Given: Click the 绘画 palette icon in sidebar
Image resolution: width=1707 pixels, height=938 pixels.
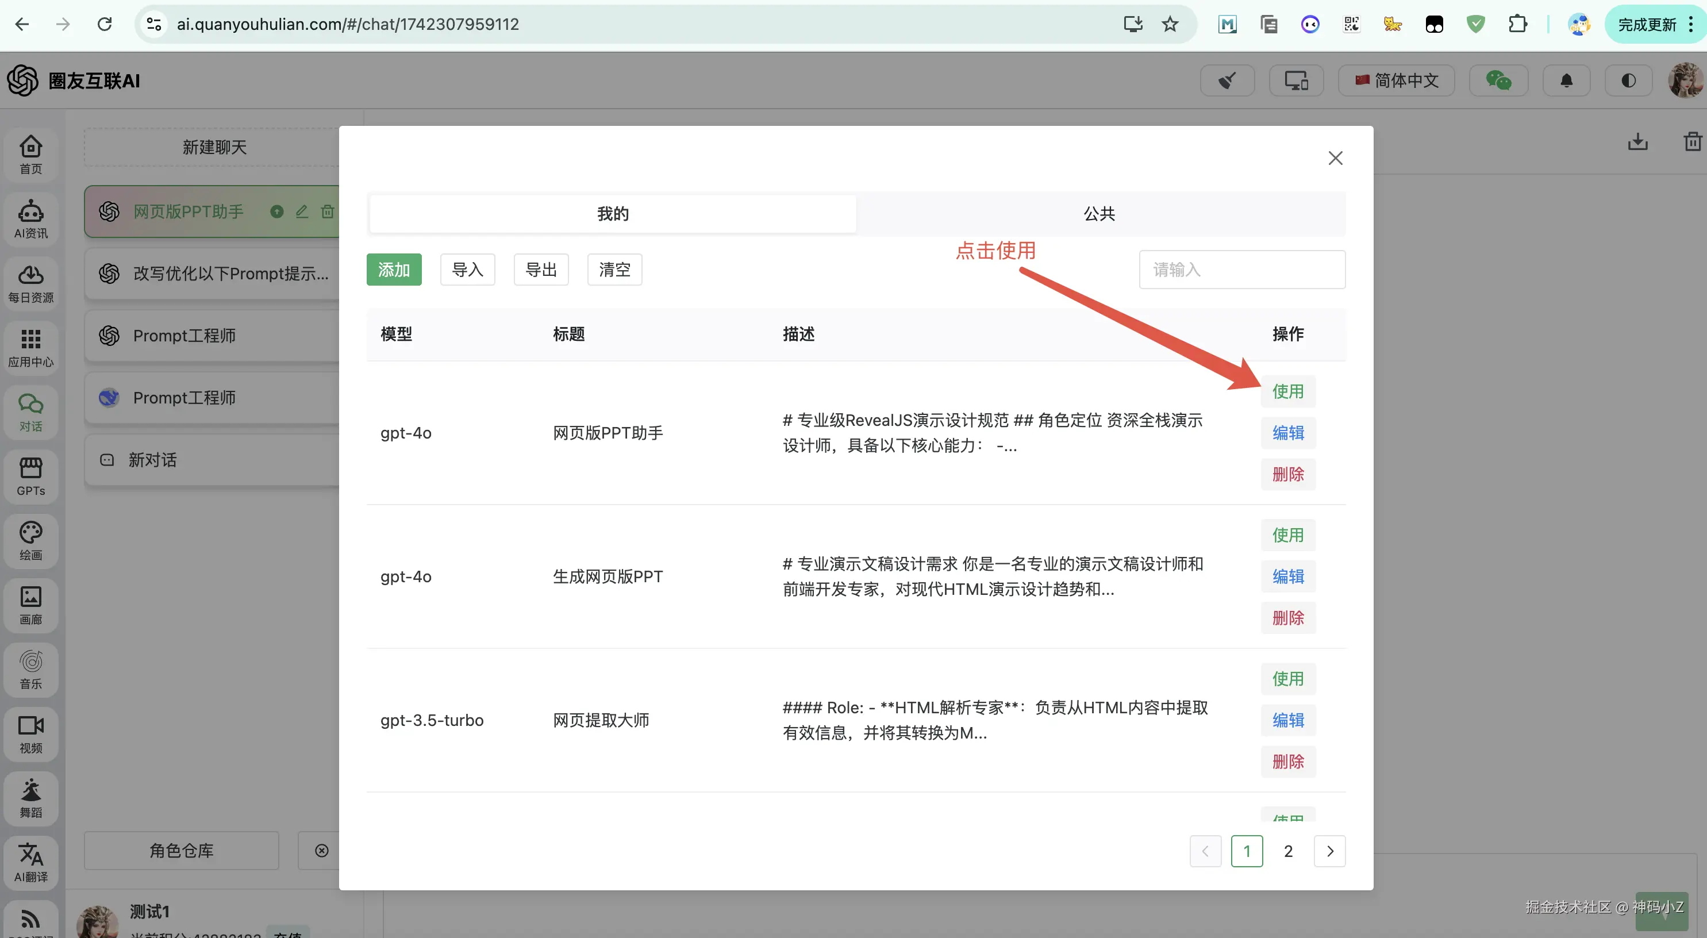Looking at the screenshot, I should point(30,540).
